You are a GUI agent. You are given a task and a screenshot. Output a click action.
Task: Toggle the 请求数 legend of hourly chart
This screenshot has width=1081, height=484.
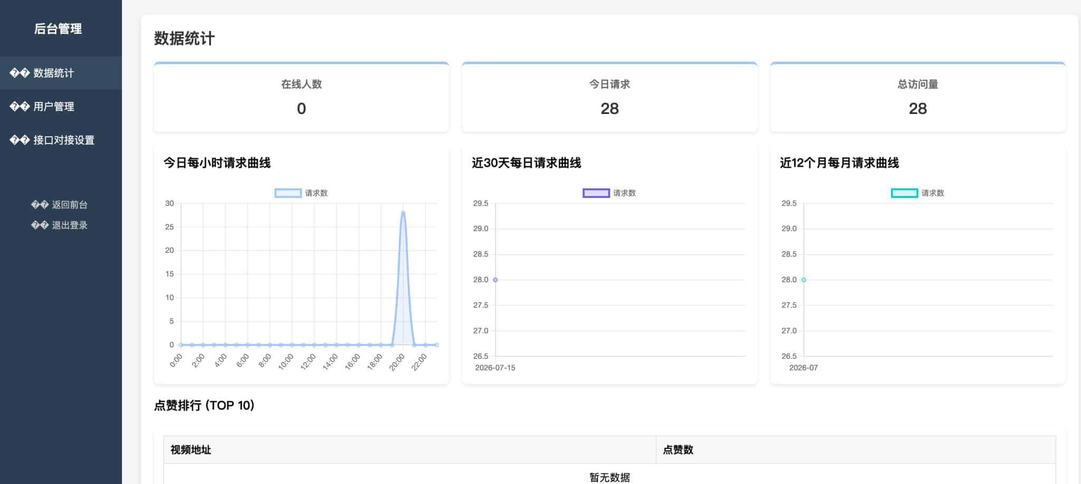click(301, 193)
